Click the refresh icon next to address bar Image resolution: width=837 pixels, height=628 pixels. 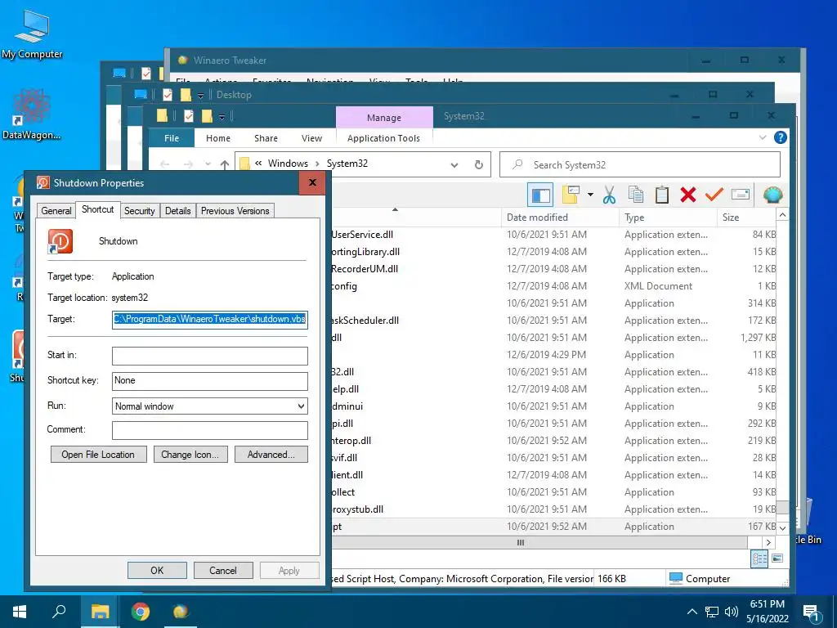[479, 164]
